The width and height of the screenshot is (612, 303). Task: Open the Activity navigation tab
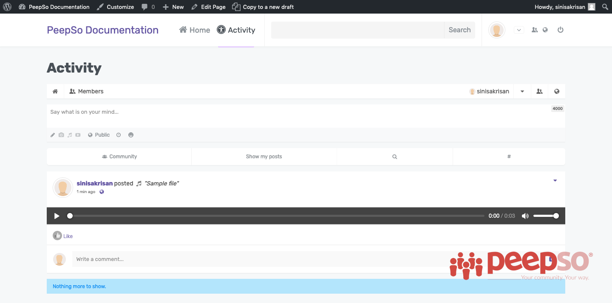pyautogui.click(x=236, y=30)
